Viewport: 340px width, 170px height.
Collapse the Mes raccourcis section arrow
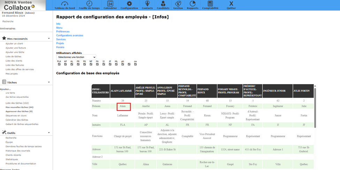pyautogui.click(x=49, y=39)
